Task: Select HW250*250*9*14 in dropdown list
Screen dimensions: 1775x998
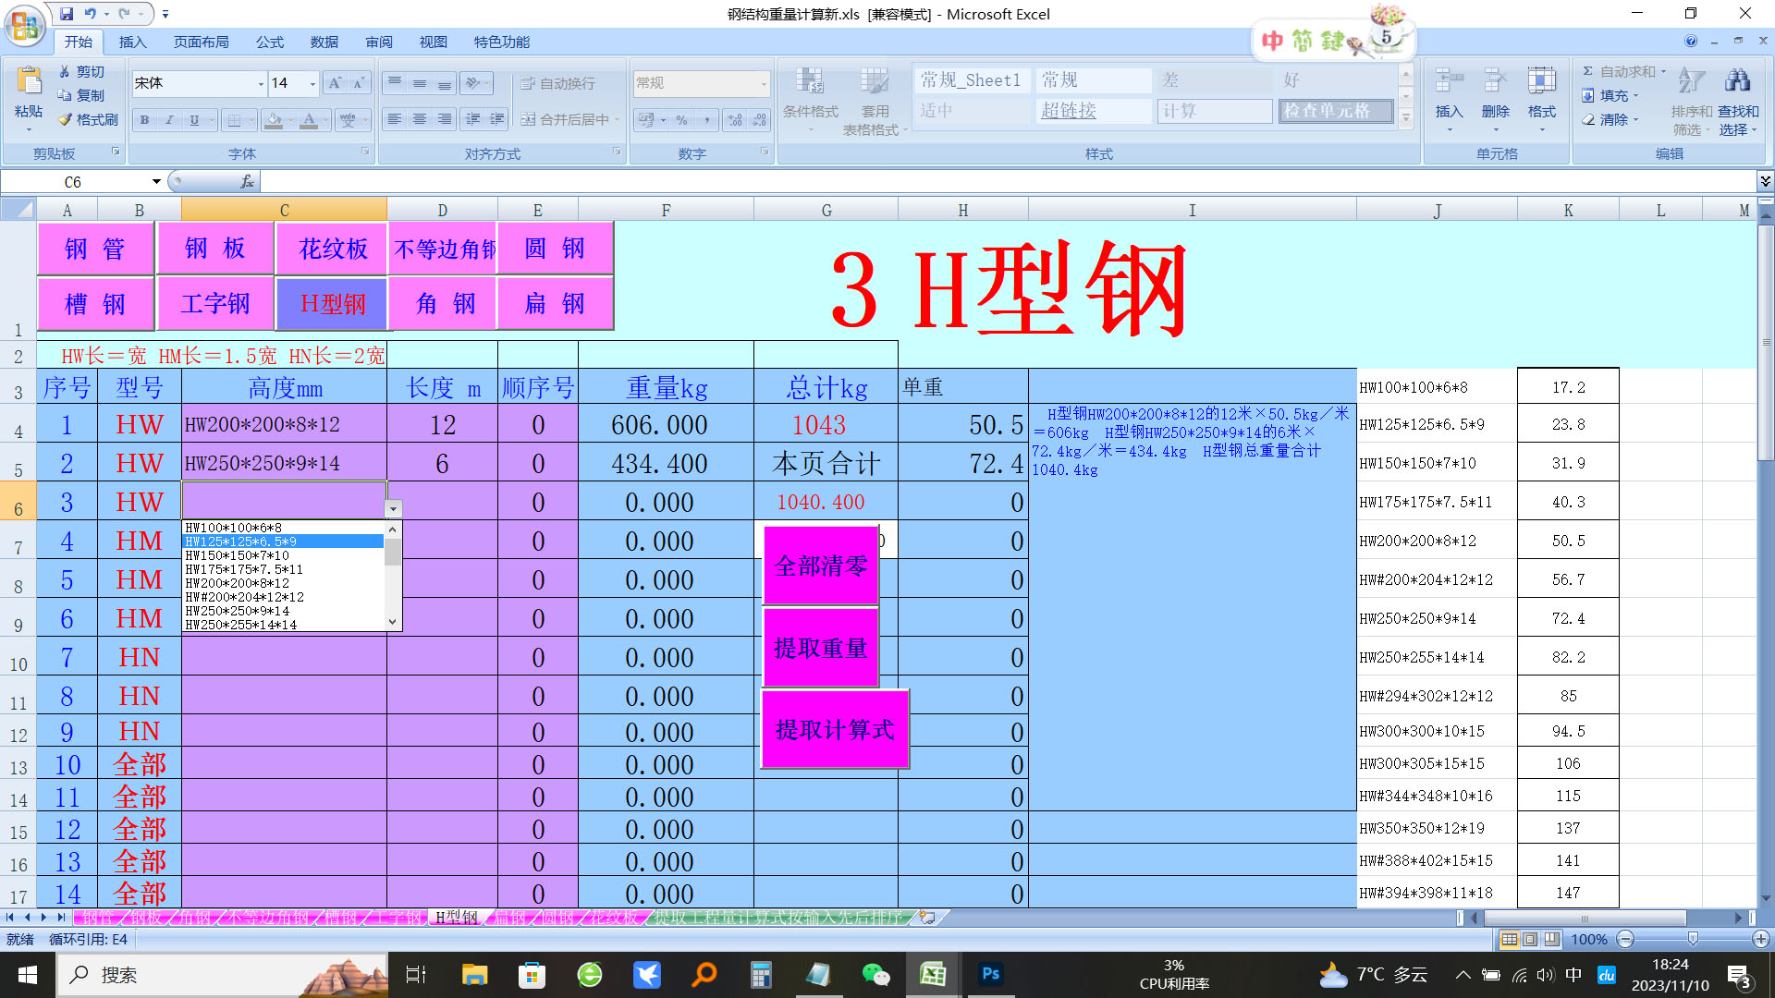Action: [283, 611]
